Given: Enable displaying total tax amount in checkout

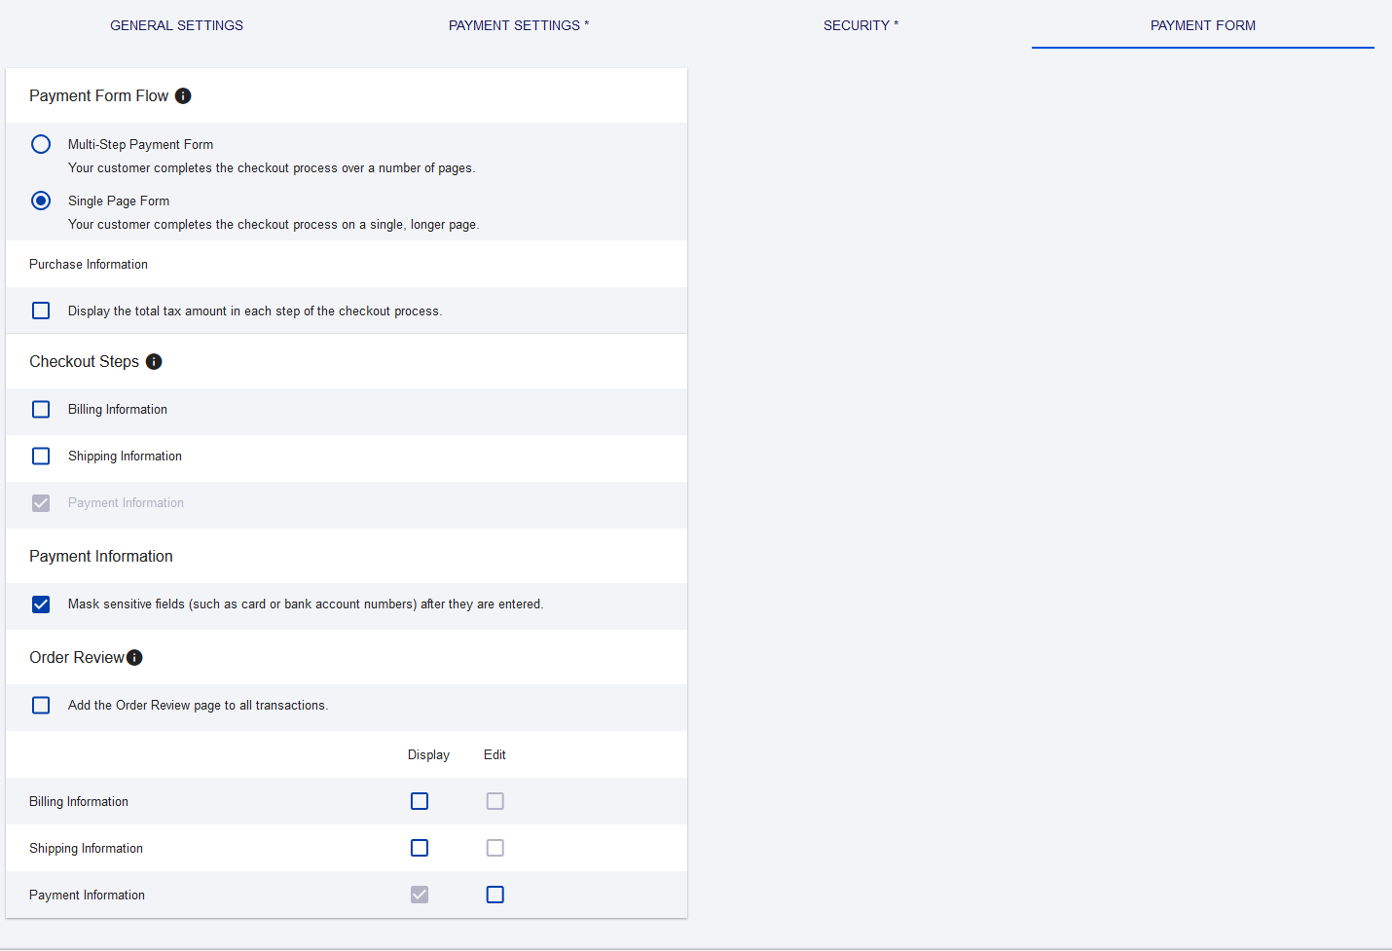Looking at the screenshot, I should 40,310.
